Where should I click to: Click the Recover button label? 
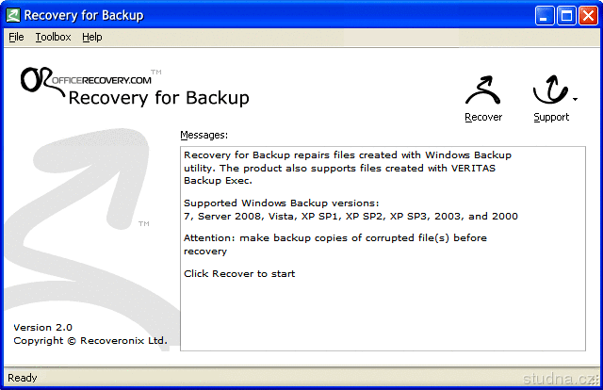(483, 117)
